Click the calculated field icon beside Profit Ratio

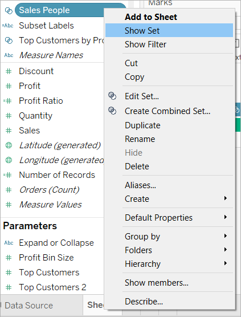click(7, 101)
